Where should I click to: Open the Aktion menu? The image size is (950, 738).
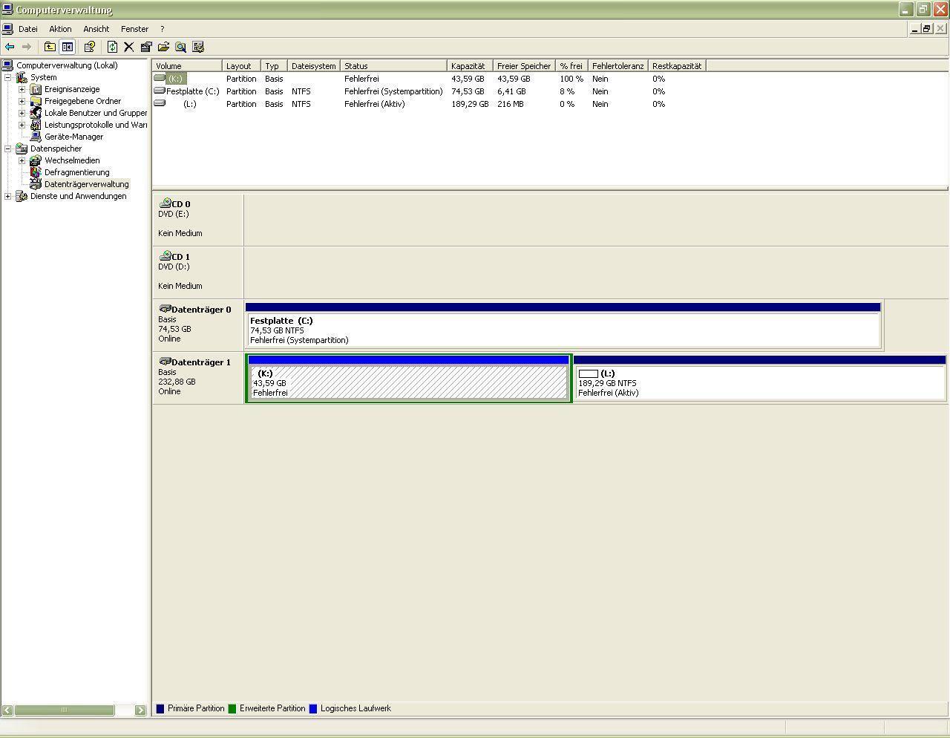[x=60, y=29]
